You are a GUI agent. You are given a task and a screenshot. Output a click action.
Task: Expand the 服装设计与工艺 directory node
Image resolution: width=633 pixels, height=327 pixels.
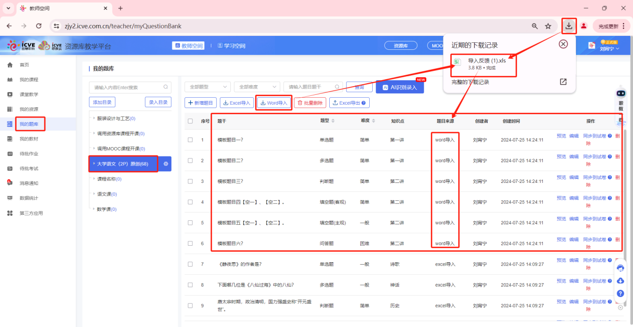[x=93, y=119]
